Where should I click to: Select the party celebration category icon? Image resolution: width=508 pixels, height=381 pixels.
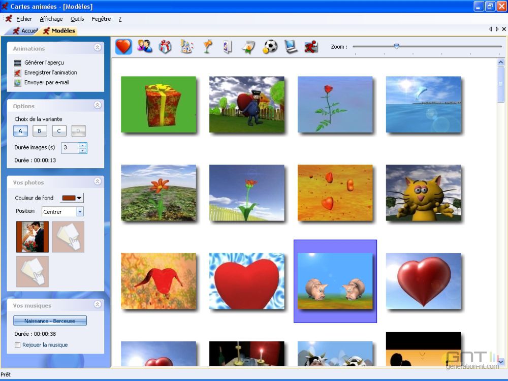point(186,46)
